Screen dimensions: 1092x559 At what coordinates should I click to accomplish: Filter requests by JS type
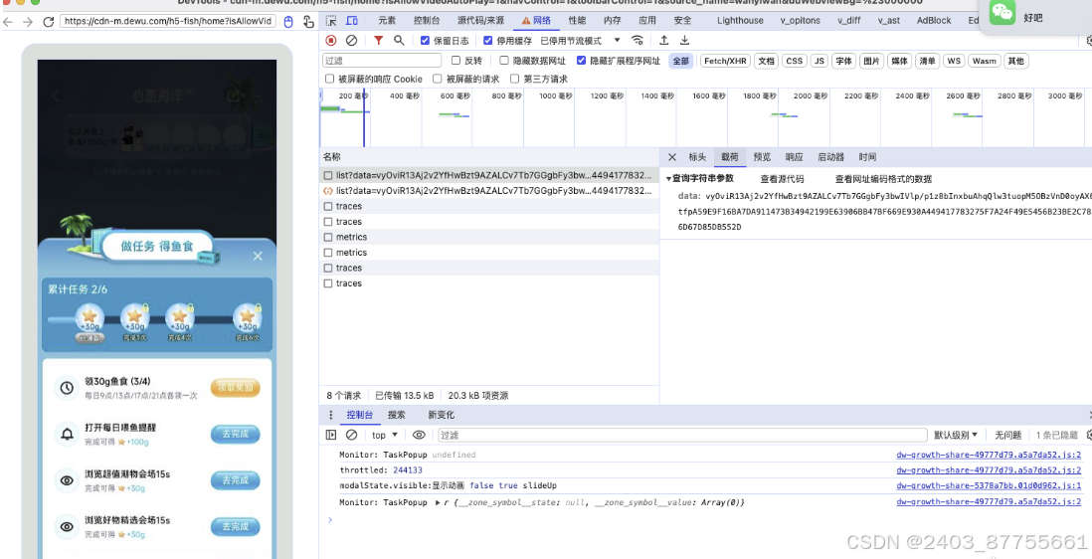tap(819, 62)
